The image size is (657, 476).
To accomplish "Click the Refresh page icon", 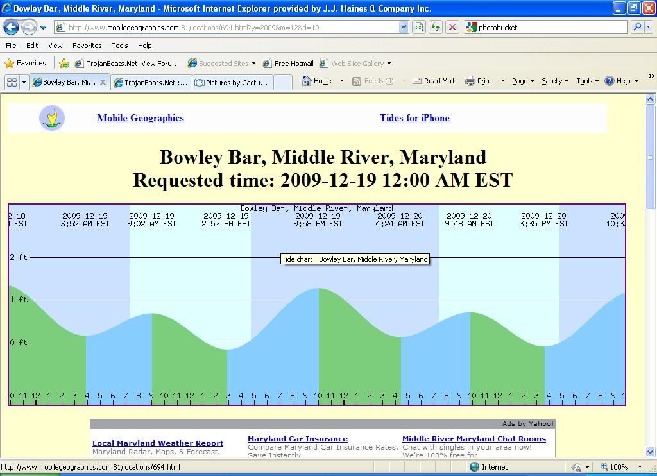I will tap(436, 28).
